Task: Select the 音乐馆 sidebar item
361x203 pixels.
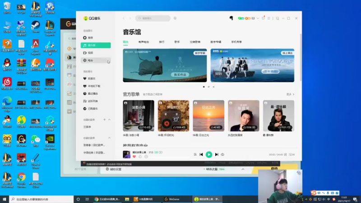Action: 96,46
